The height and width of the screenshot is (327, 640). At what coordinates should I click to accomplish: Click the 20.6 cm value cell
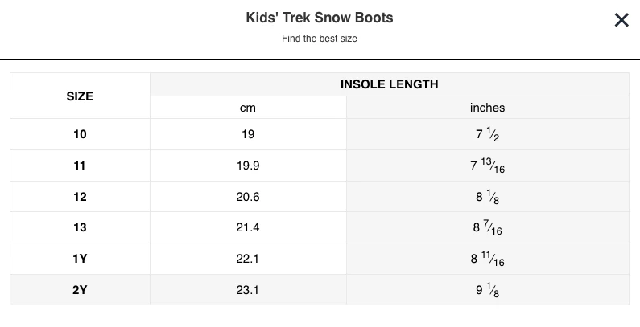tap(248, 197)
